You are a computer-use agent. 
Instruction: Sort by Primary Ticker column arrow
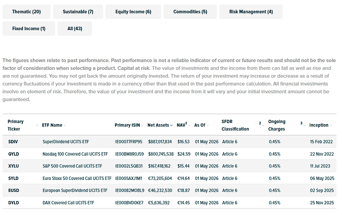pos(37,126)
